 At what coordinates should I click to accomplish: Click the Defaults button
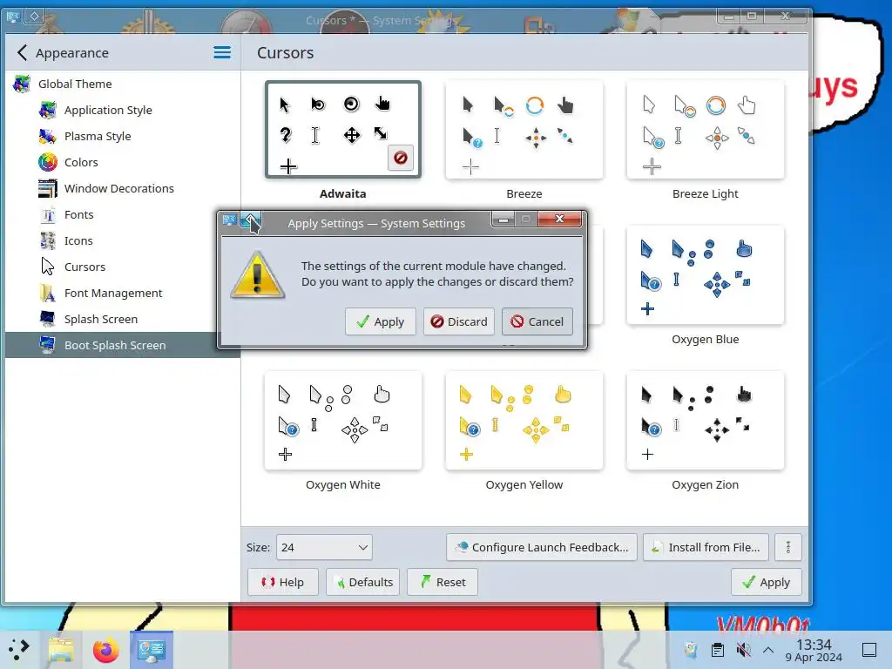pos(363,582)
